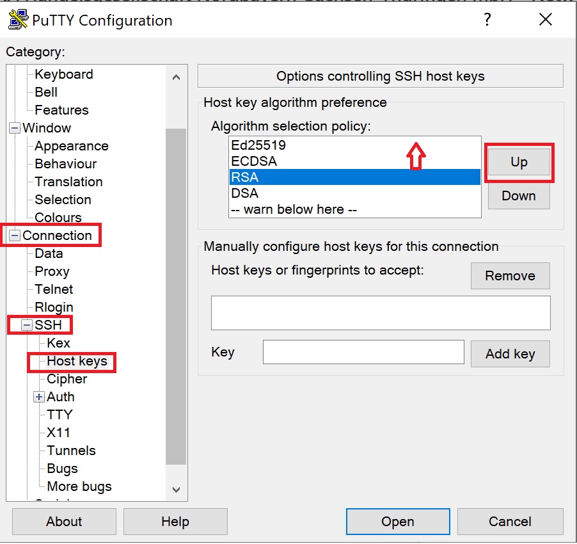This screenshot has height=544, width=577.
Task: Collapse the Window tree node
Action: [x=15, y=128]
